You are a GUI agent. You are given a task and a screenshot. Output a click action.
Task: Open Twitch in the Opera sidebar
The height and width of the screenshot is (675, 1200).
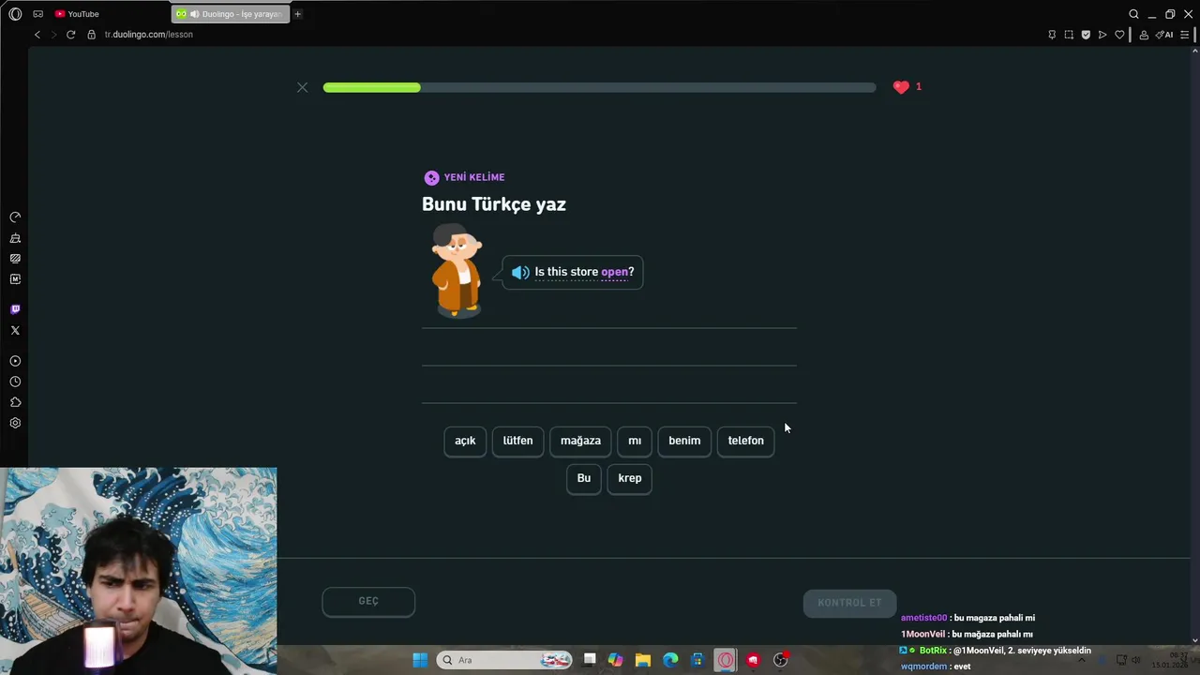[x=15, y=309]
